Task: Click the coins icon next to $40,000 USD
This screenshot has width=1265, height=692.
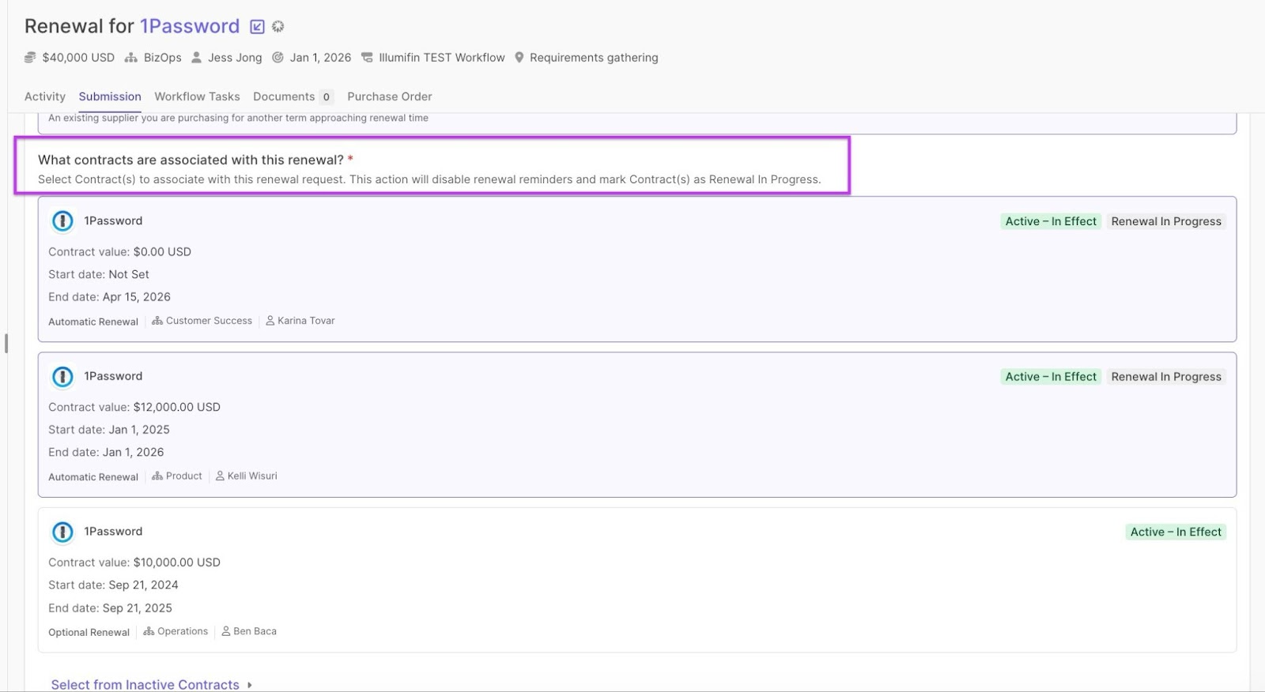Action: tap(30, 58)
